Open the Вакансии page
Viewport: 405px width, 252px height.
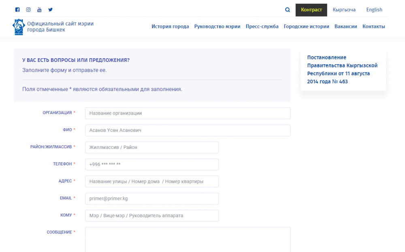[345, 26]
